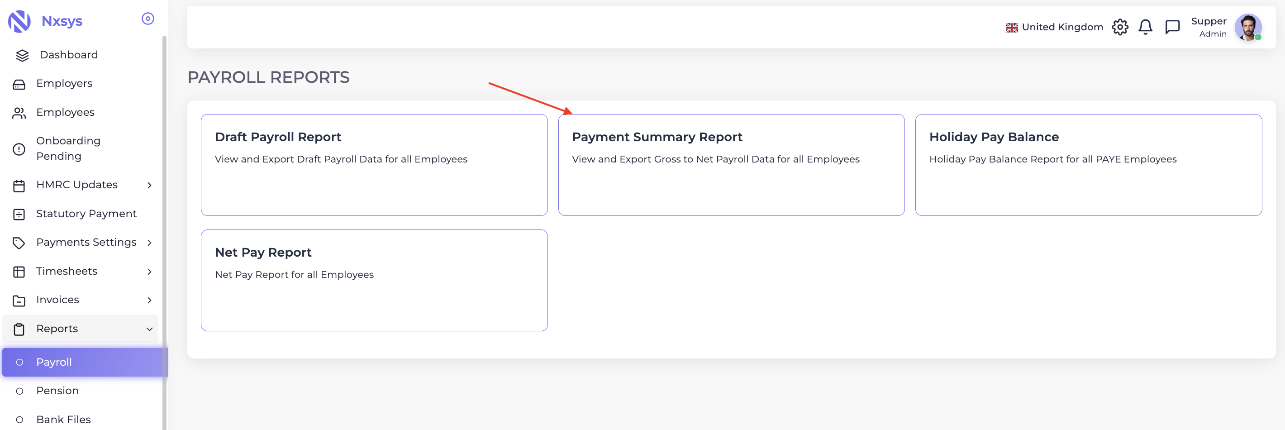The image size is (1285, 430).
Task: Open the Draft Payroll Report card
Action: (374, 165)
